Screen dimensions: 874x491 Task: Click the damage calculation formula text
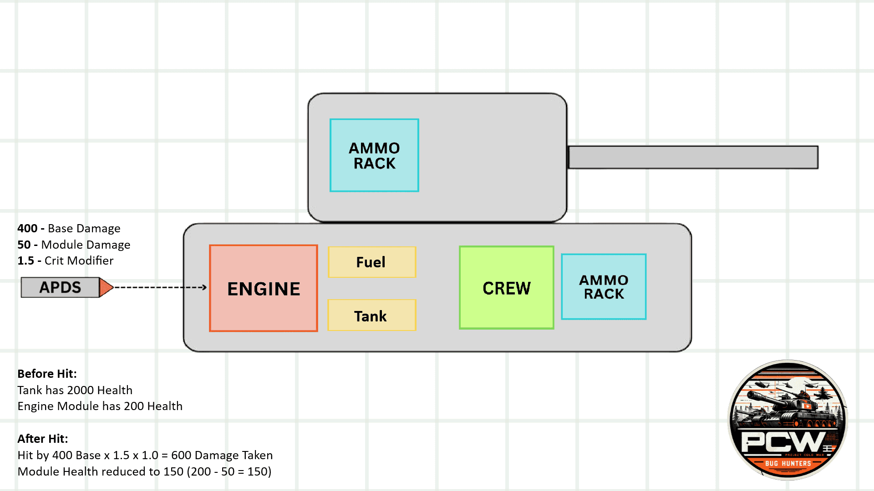(x=145, y=455)
